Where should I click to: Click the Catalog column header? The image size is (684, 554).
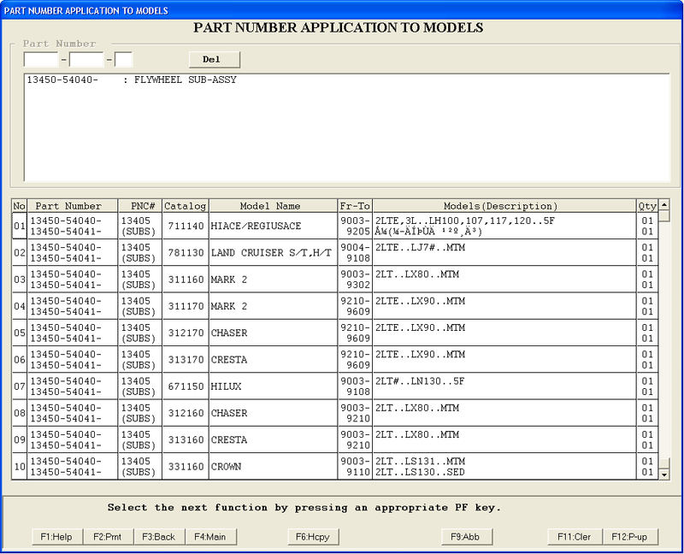186,206
